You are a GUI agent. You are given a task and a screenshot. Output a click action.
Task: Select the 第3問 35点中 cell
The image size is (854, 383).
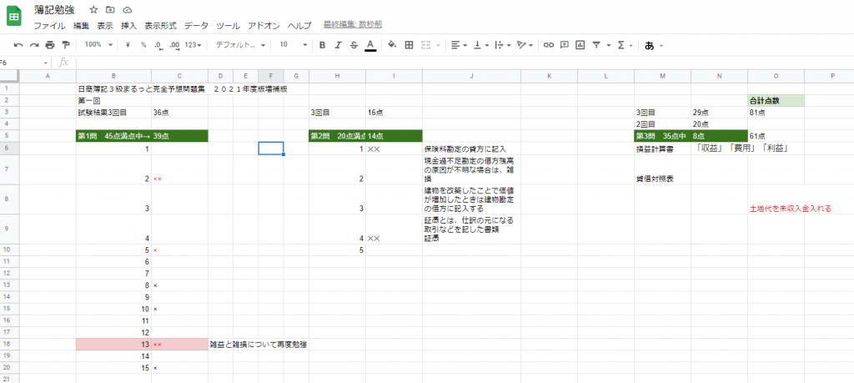(662, 136)
